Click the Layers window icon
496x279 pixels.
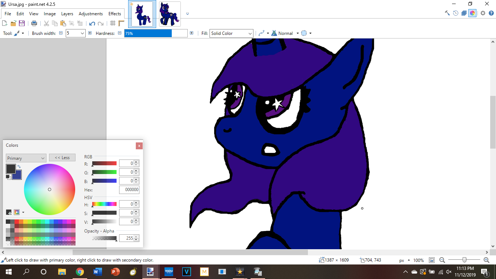[x=464, y=13]
